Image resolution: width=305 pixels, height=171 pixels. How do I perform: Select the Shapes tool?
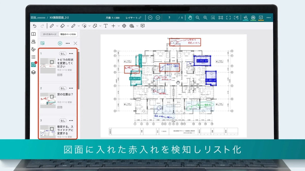pos(95,26)
